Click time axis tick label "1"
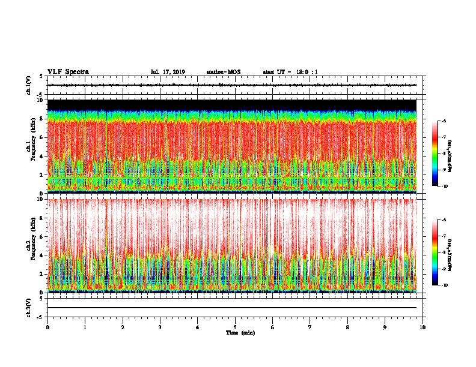The width and height of the screenshot is (476, 367). (85, 327)
